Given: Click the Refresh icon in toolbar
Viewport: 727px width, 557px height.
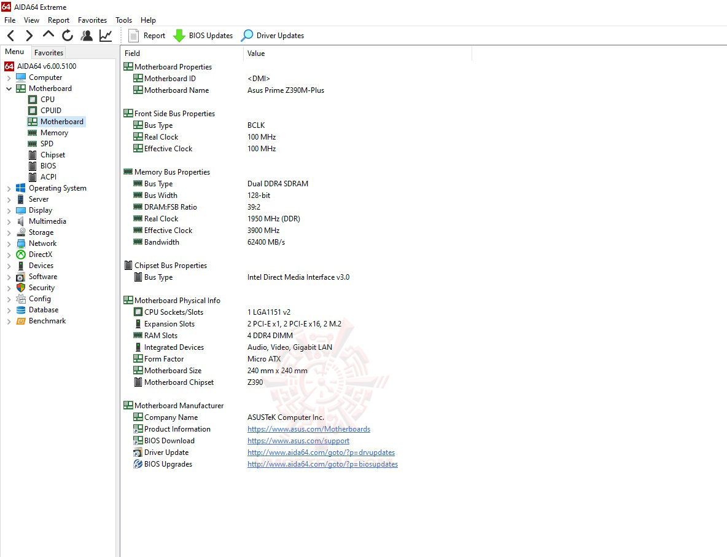Looking at the screenshot, I should click(67, 35).
